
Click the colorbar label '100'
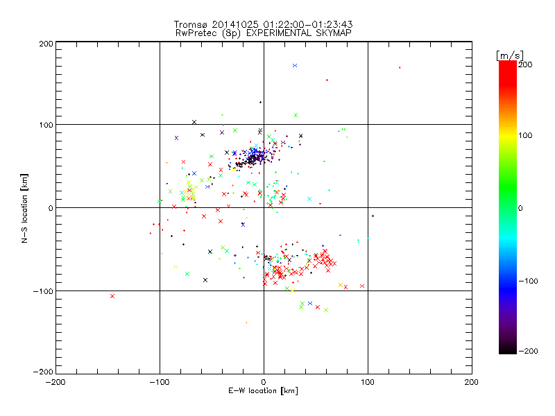tap(525, 135)
